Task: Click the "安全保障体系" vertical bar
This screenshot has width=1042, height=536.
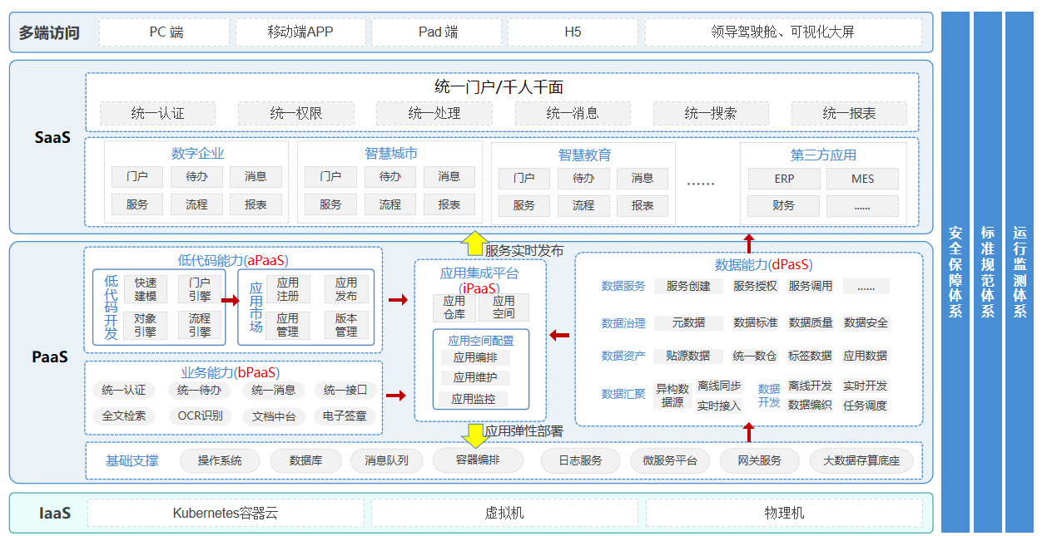Action: tap(955, 272)
